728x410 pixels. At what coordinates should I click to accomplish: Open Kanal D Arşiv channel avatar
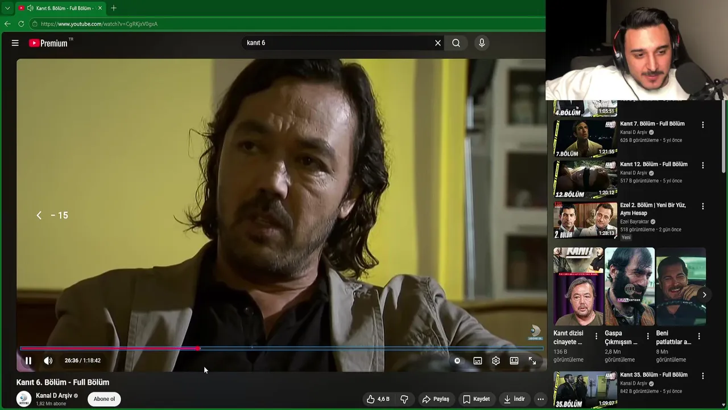(x=24, y=399)
